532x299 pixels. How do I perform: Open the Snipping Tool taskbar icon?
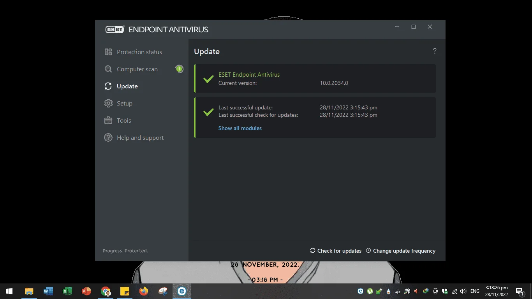(163, 291)
